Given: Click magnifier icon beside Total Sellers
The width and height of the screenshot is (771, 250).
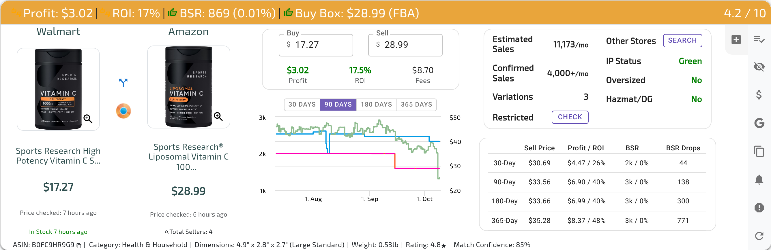Looking at the screenshot, I should point(167,232).
